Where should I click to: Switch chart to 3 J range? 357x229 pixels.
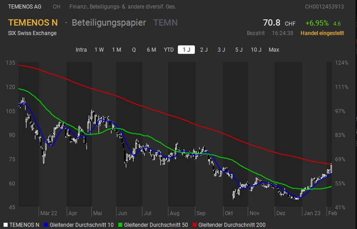221,50
